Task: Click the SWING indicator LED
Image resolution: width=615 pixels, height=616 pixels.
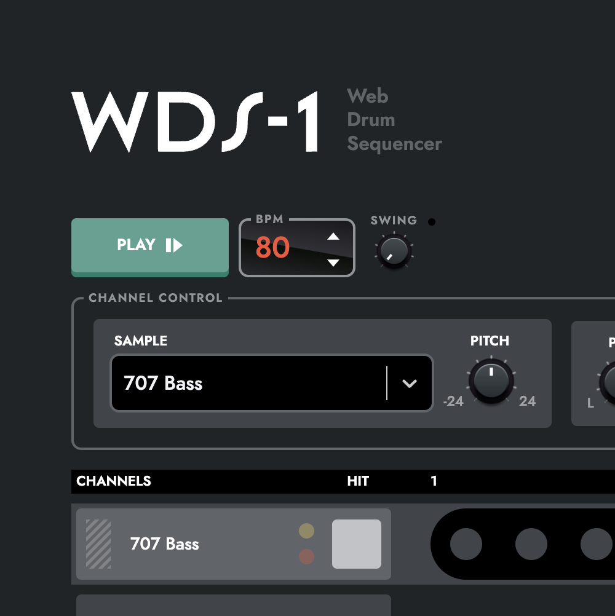Action: pyautogui.click(x=431, y=221)
